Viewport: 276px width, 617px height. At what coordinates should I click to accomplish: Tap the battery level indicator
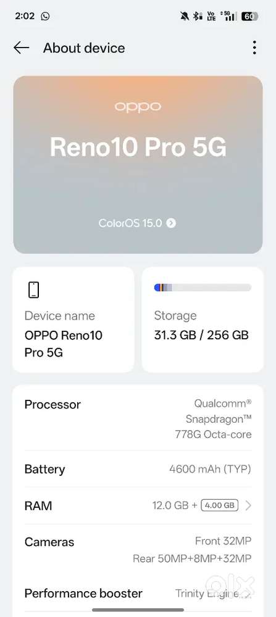tap(249, 16)
